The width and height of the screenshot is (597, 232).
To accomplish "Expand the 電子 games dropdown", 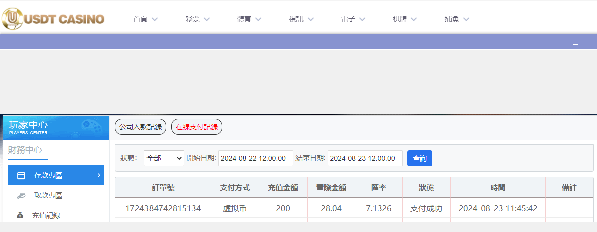I will coord(353,19).
